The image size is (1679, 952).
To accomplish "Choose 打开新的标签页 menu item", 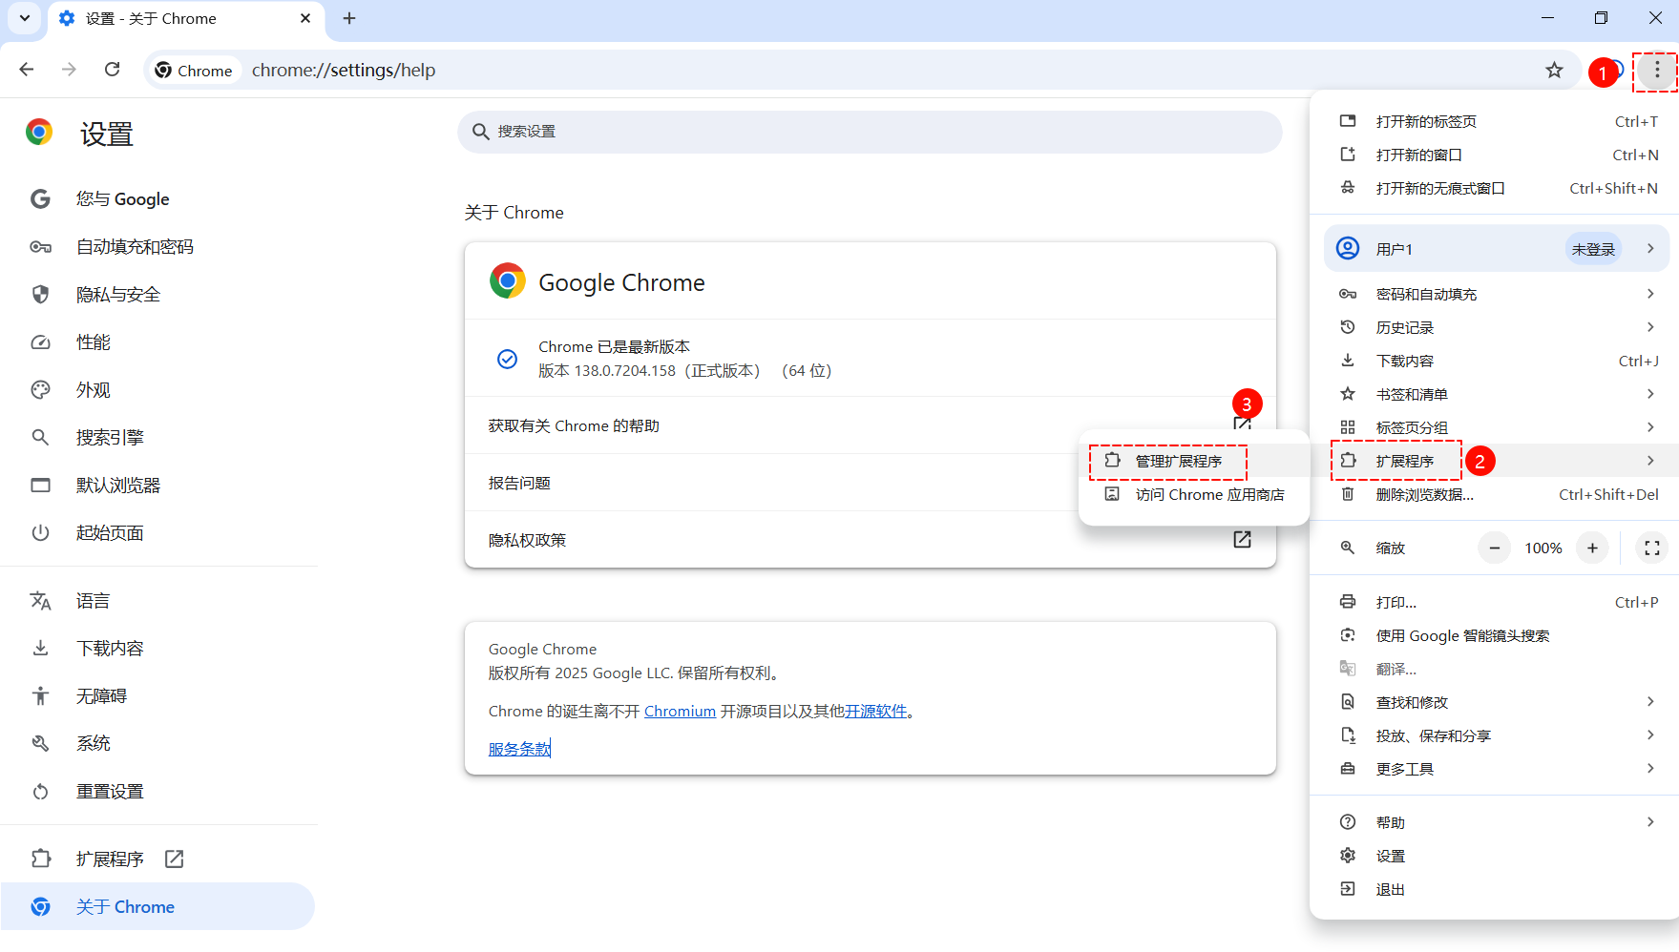I will pyautogui.click(x=1494, y=121).
